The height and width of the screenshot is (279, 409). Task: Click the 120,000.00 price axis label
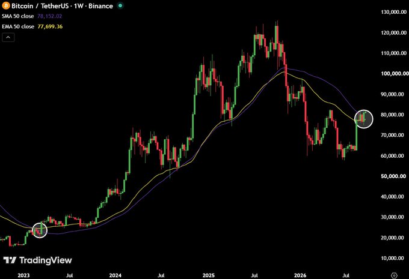[x=394, y=33]
